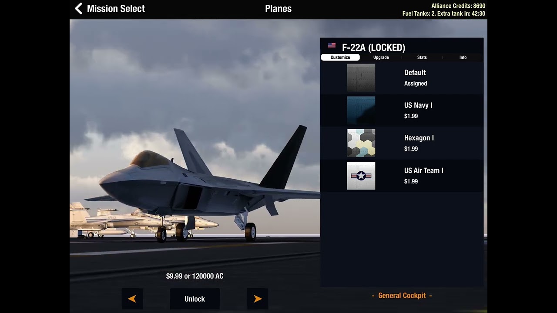Select the Hexagon I skin thumbnail

(x=361, y=143)
